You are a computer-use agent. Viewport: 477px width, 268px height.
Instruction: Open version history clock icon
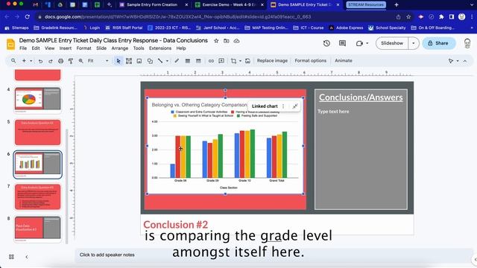point(326,43)
